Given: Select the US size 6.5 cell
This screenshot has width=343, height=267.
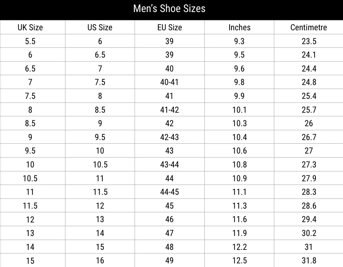Looking at the screenshot, I should click(x=100, y=55).
